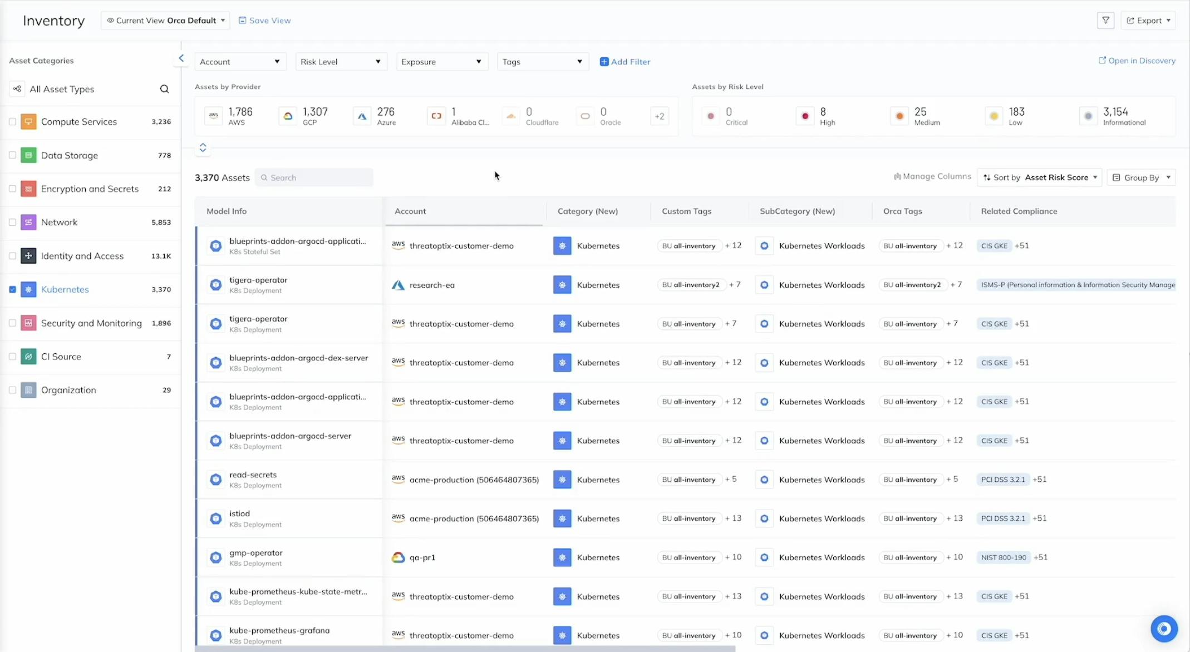Open the Current View Orca Default dropdown
Viewport: 1190px width, 652px height.
pyautogui.click(x=165, y=21)
